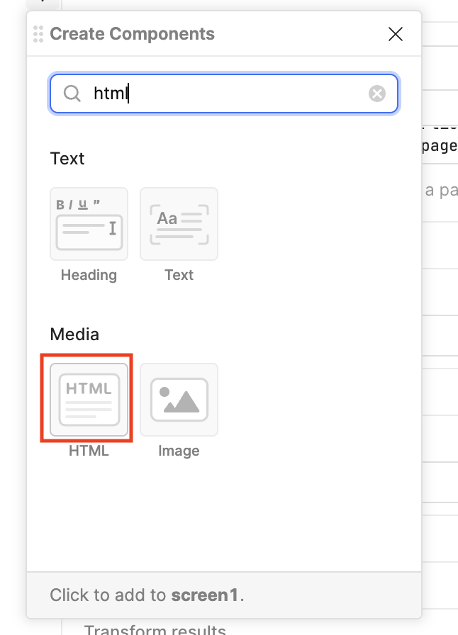
Task: Close the Create Components panel
Action: [x=396, y=34]
